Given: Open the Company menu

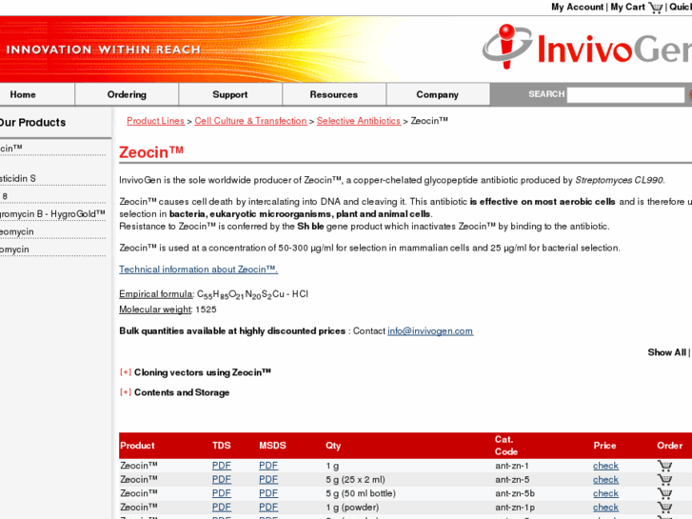Looking at the screenshot, I should click(x=437, y=94).
